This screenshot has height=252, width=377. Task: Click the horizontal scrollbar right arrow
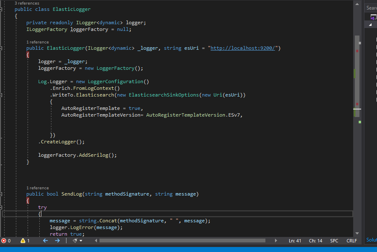276,241
